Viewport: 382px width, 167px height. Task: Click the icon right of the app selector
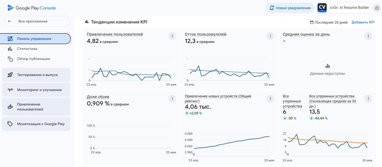click(x=377, y=8)
